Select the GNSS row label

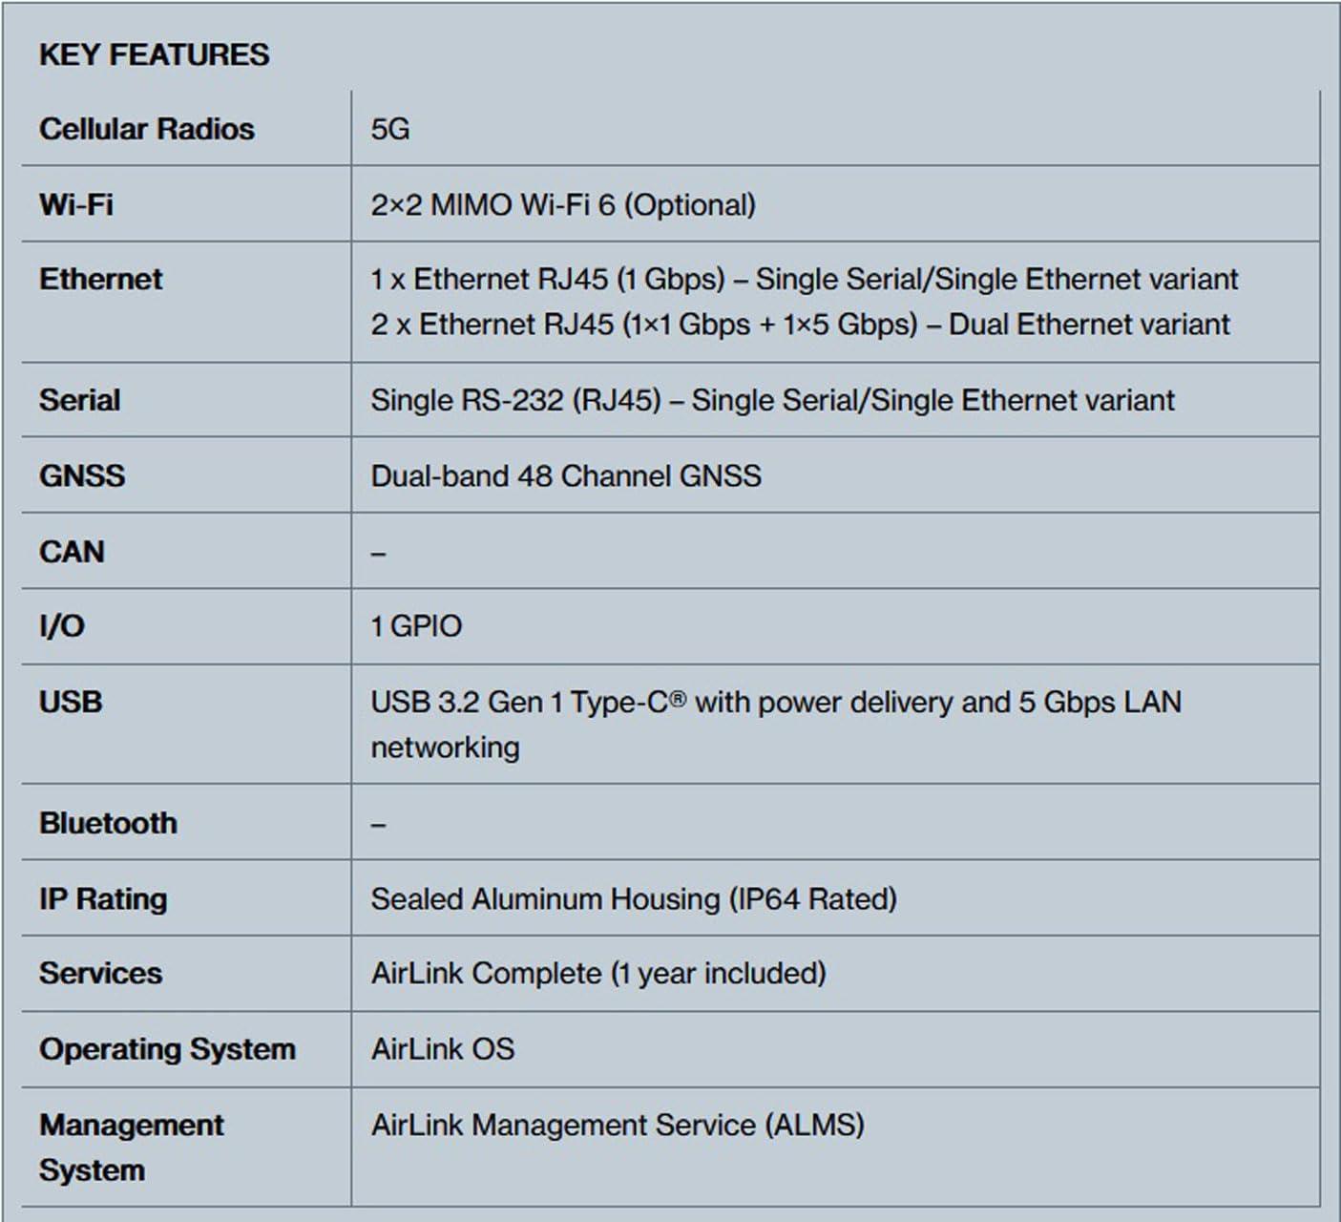tap(82, 475)
